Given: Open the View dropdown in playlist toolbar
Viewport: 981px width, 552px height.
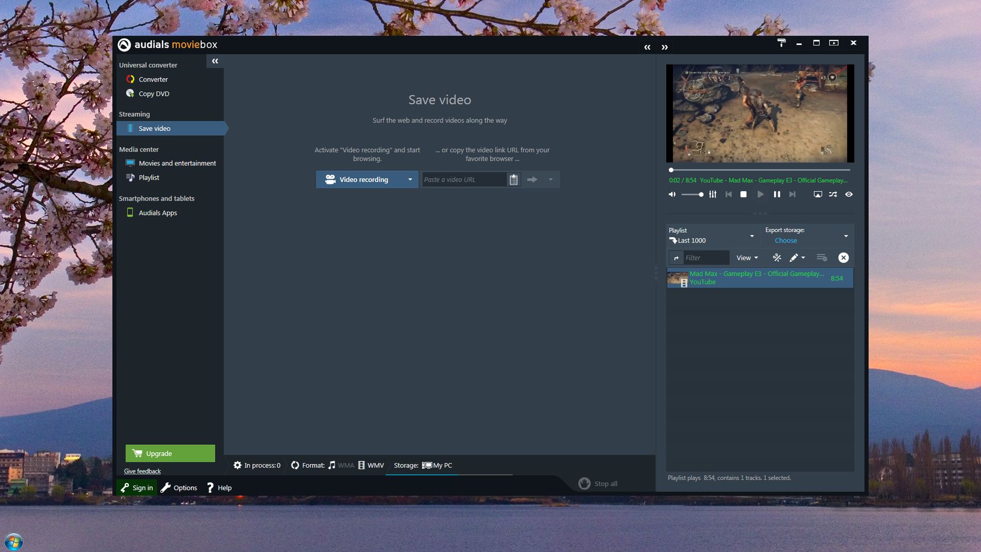Looking at the screenshot, I should click(x=747, y=258).
